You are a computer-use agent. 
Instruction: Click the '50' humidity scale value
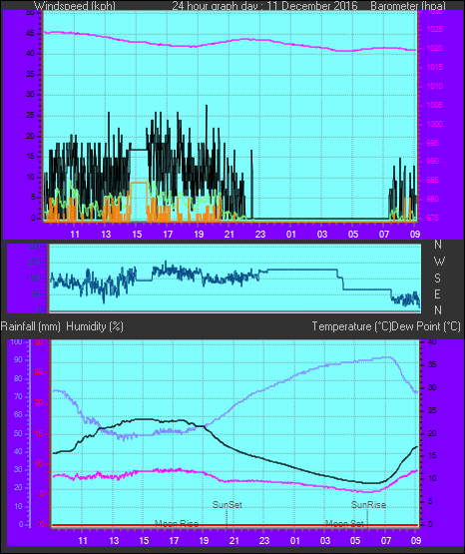pyautogui.click(x=18, y=433)
